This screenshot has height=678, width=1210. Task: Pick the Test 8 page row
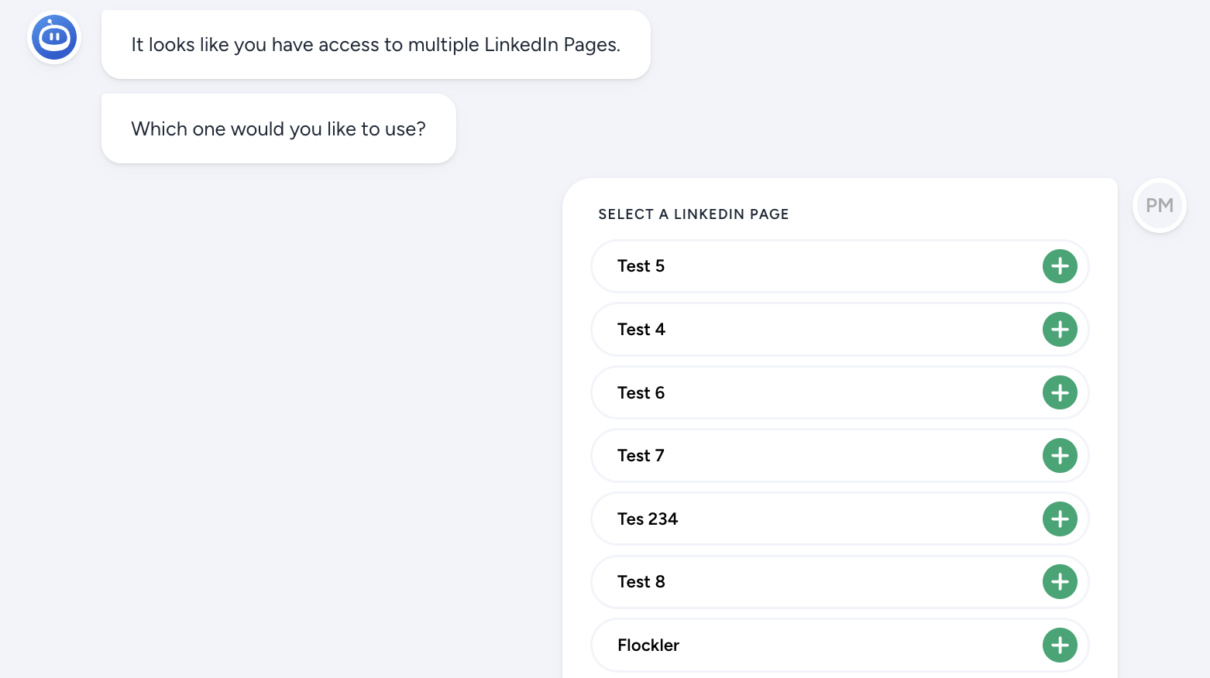click(x=840, y=582)
